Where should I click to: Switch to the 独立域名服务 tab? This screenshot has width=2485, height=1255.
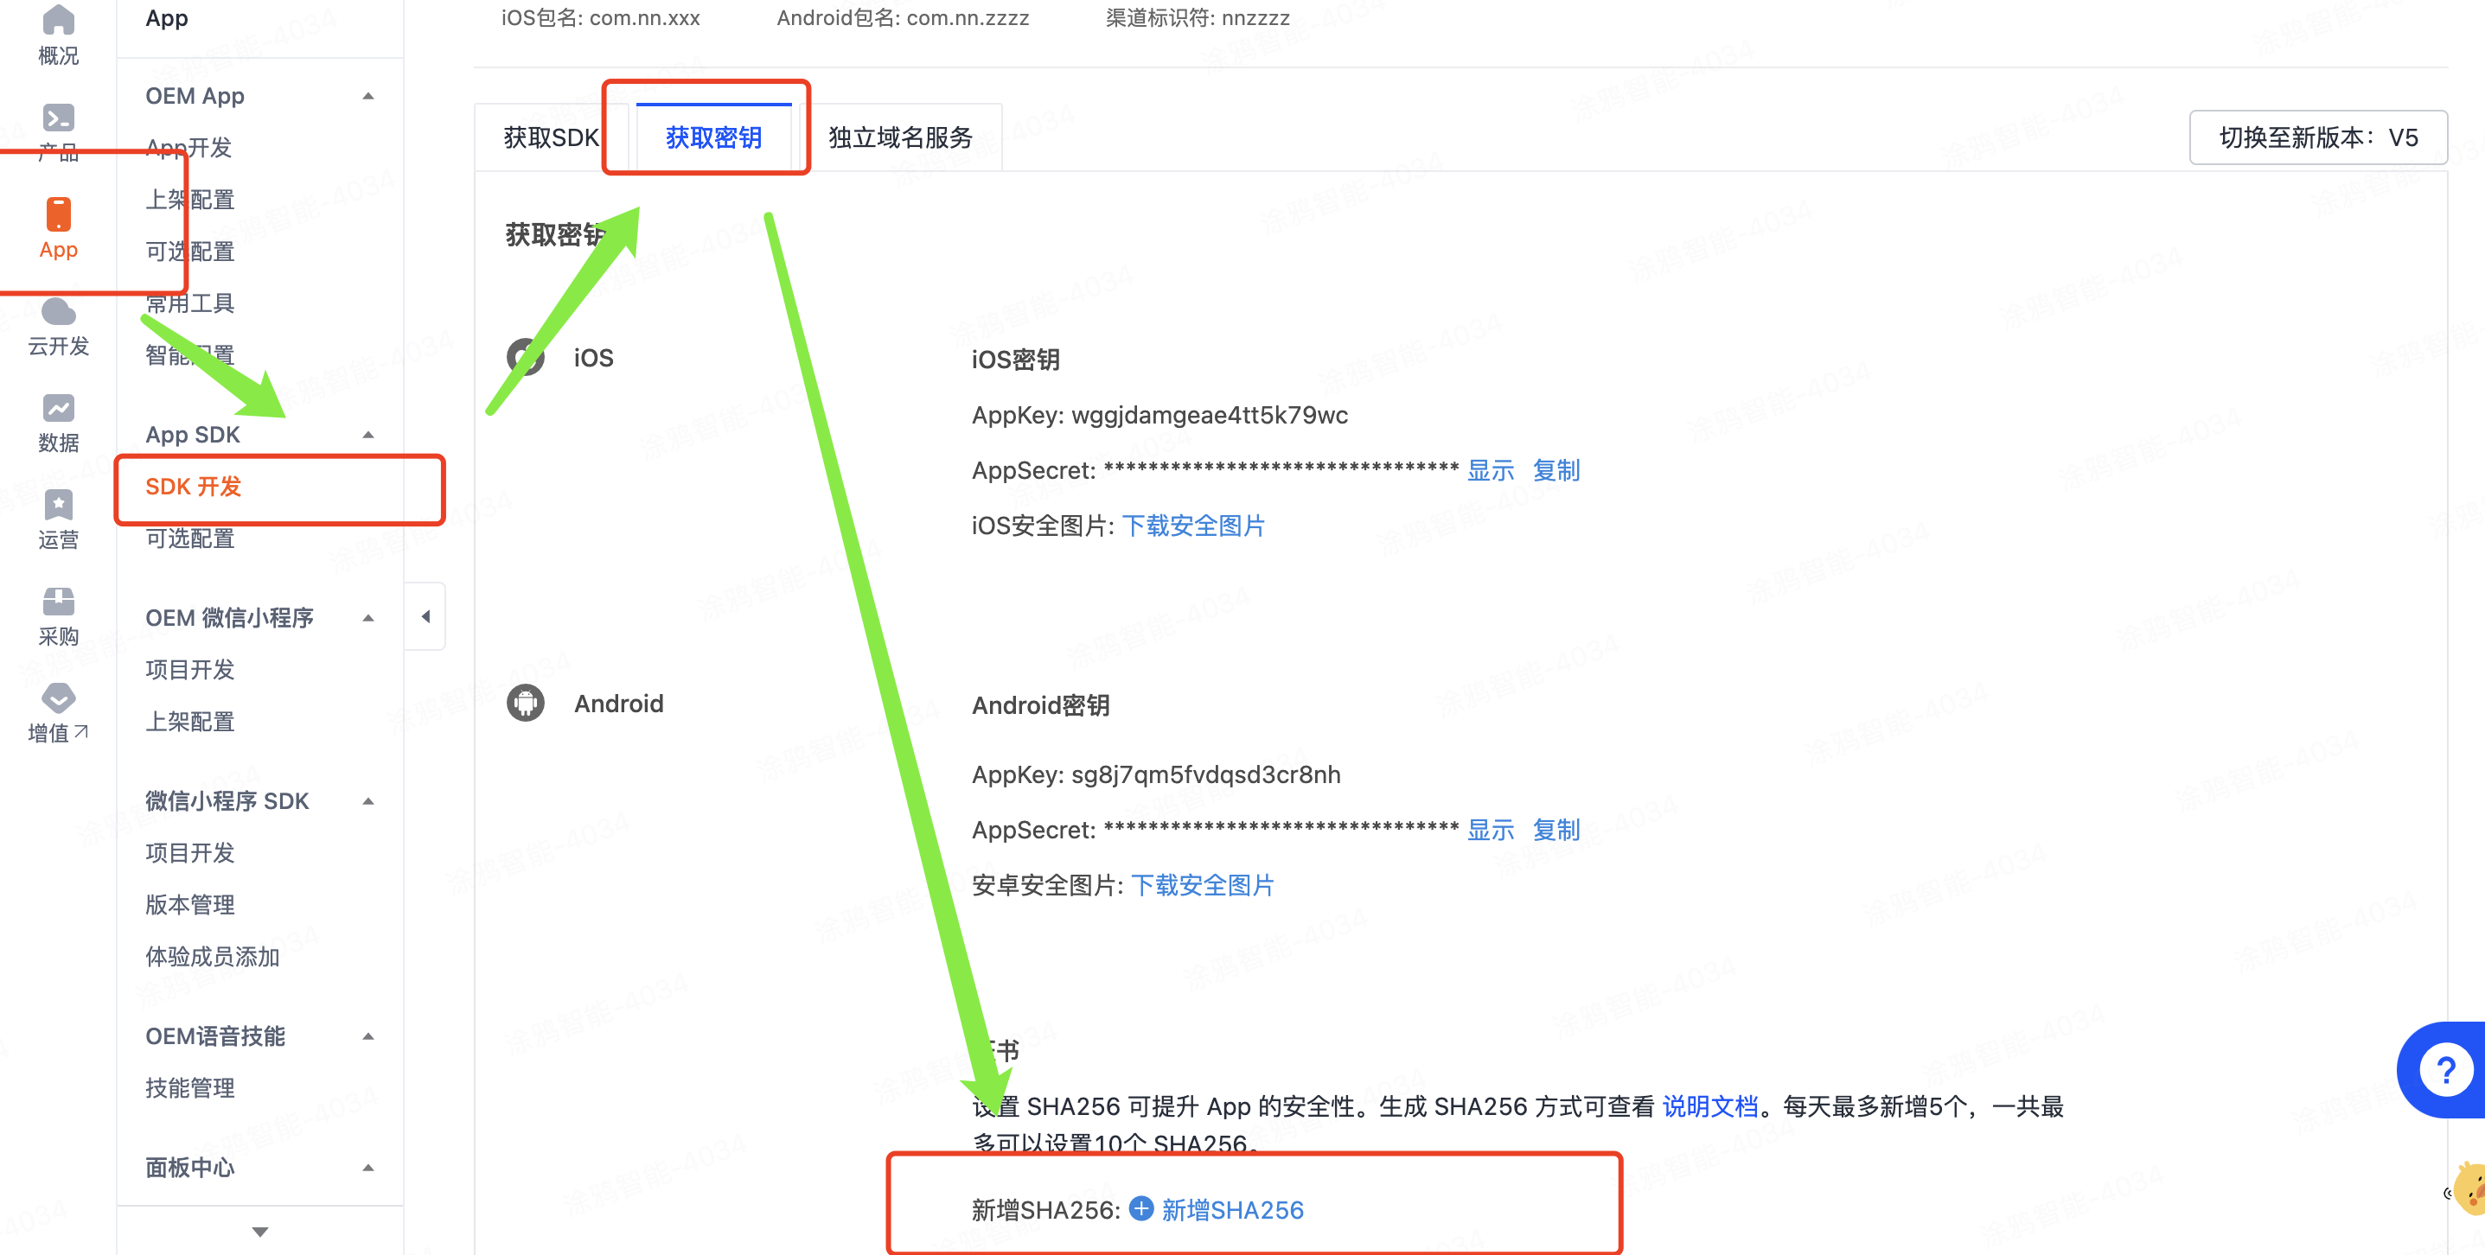pos(900,138)
